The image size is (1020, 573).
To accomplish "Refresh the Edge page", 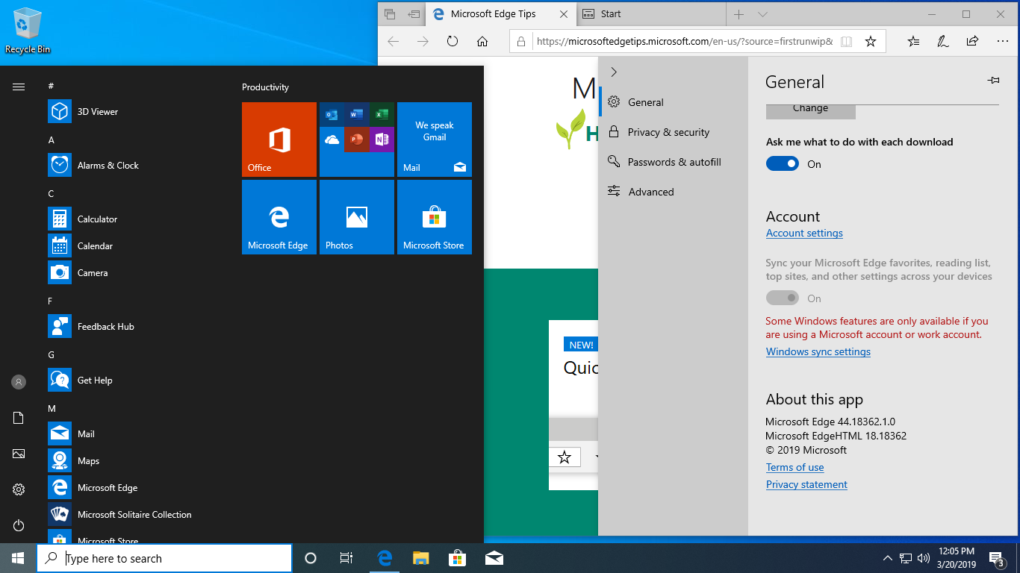I will tap(453, 42).
